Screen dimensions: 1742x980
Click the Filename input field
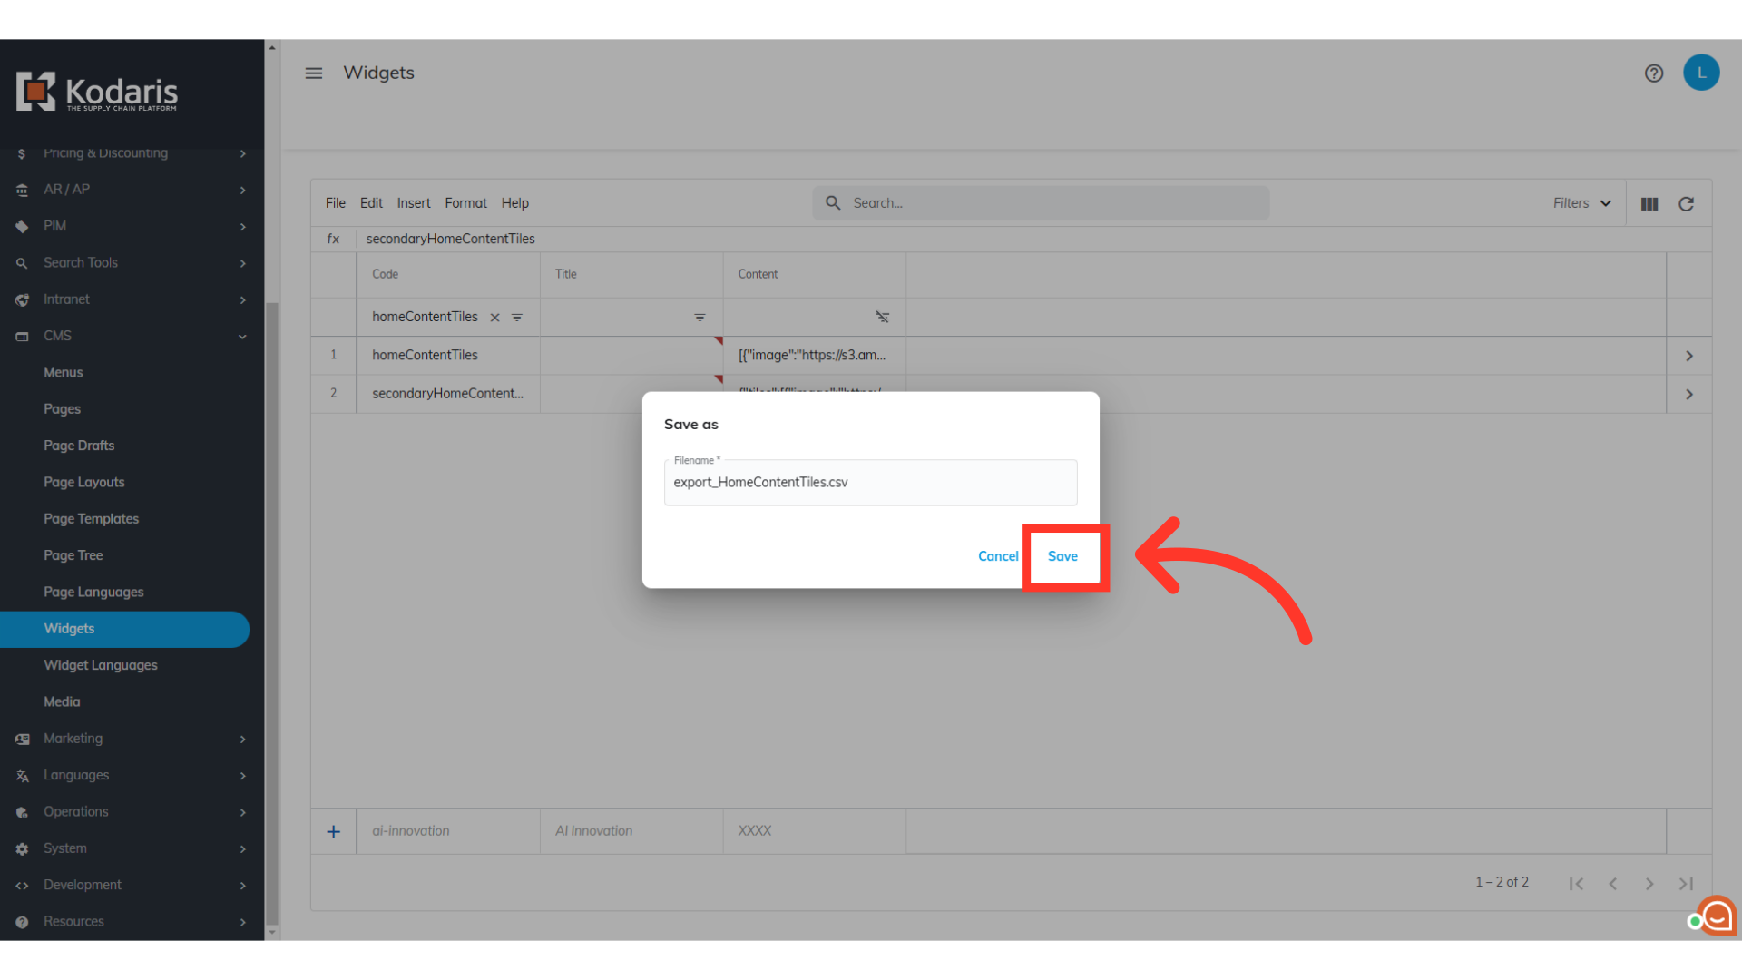coord(869,483)
